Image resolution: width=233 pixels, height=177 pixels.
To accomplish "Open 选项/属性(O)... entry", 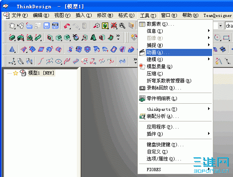I will [x=175, y=158].
